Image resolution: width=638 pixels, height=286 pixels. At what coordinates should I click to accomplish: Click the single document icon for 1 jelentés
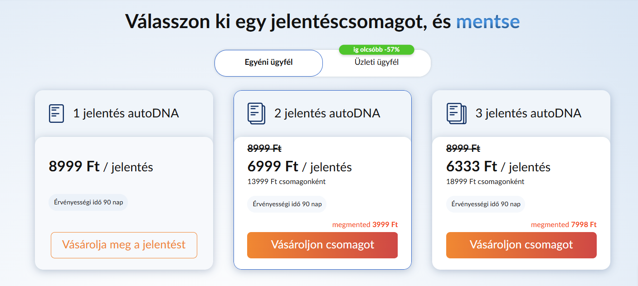56,113
